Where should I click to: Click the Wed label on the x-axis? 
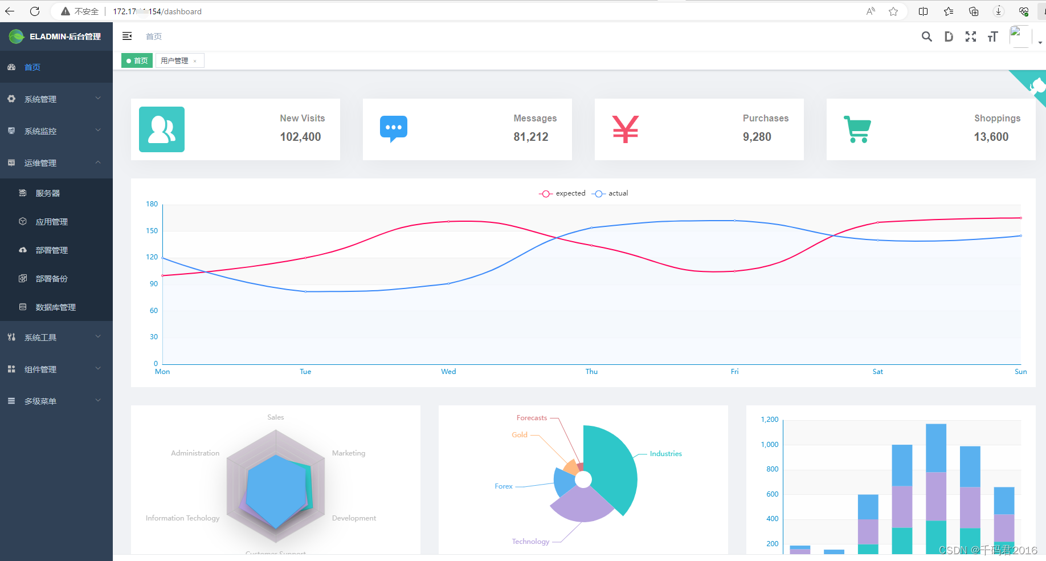pyautogui.click(x=448, y=372)
